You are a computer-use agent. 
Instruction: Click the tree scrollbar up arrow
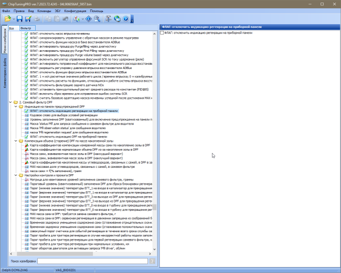pos(154,34)
